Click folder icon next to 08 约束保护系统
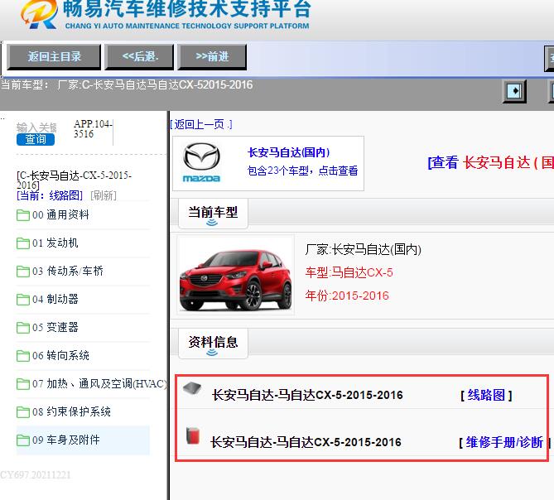 (23, 412)
